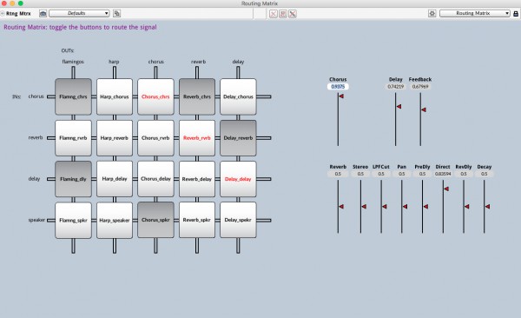Click the Feedback slider handle
Viewport: 521px width, 318px height.
click(424, 109)
